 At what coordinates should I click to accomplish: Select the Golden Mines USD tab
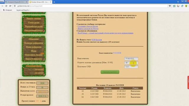click(x=40, y=2)
